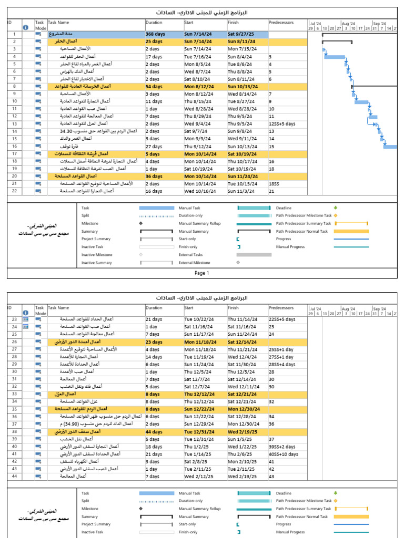404x538 pixels.
Task: Click the orange Path Predecessor Normal Task bar, page 1 legend
Action: click(x=351, y=231)
